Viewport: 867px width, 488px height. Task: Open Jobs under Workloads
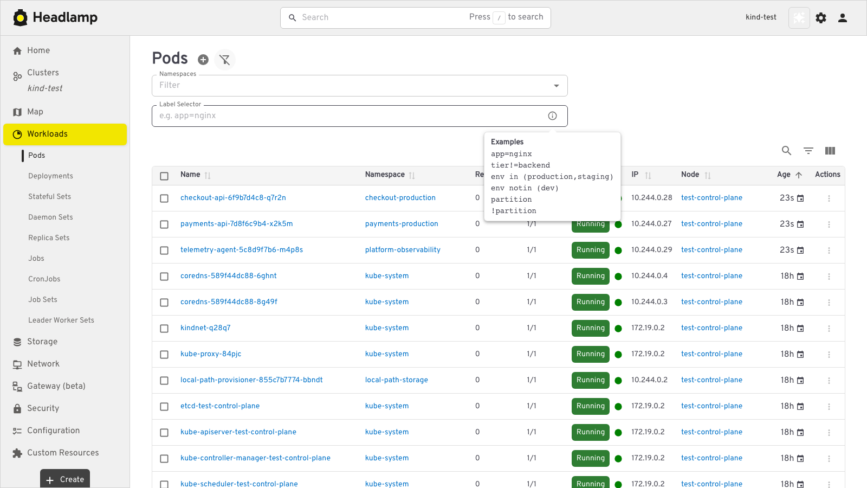[x=36, y=259]
